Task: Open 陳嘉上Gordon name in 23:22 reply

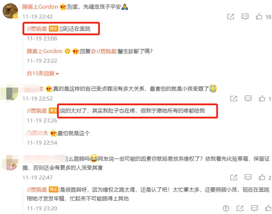Action: [45, 51]
